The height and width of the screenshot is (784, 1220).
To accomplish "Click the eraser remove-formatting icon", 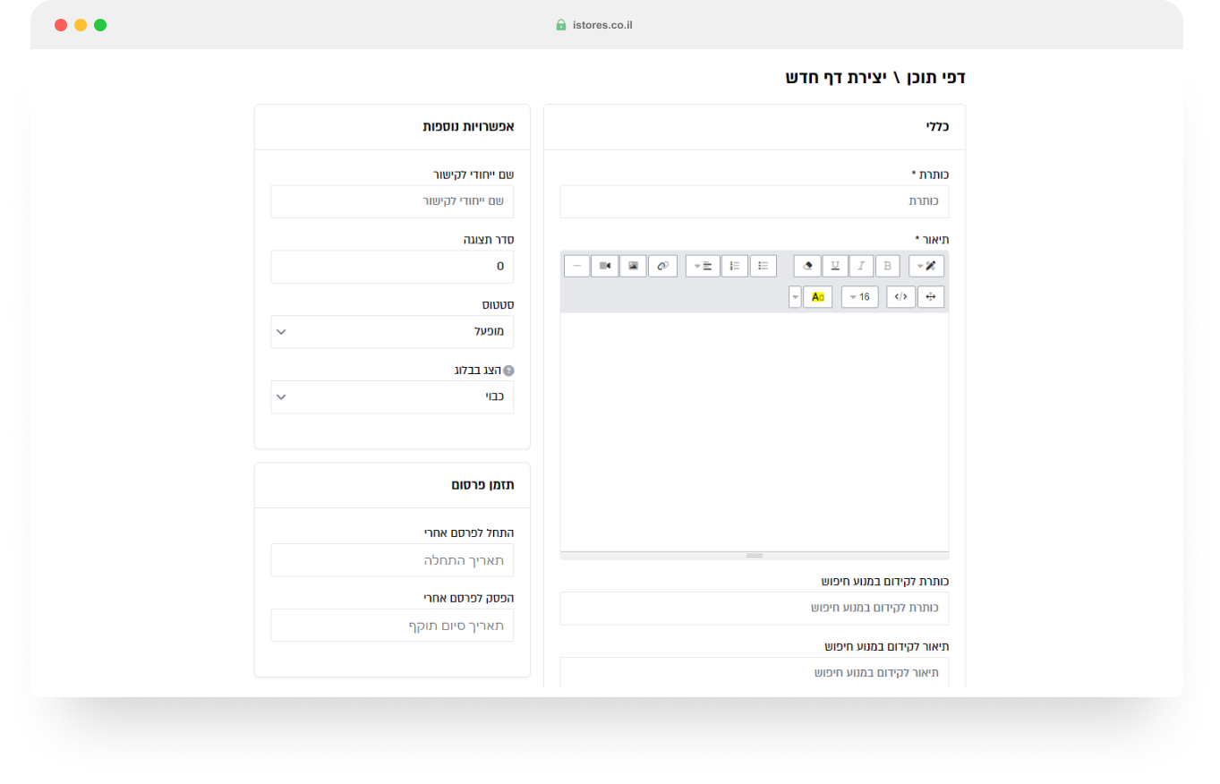I will click(x=808, y=266).
